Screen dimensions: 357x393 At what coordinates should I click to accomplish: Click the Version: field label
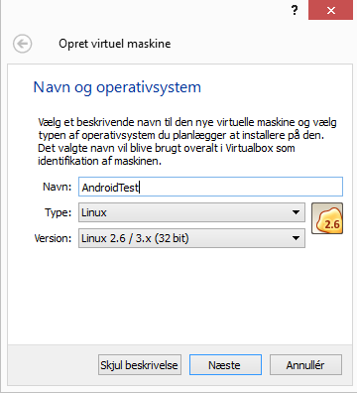[x=53, y=238]
